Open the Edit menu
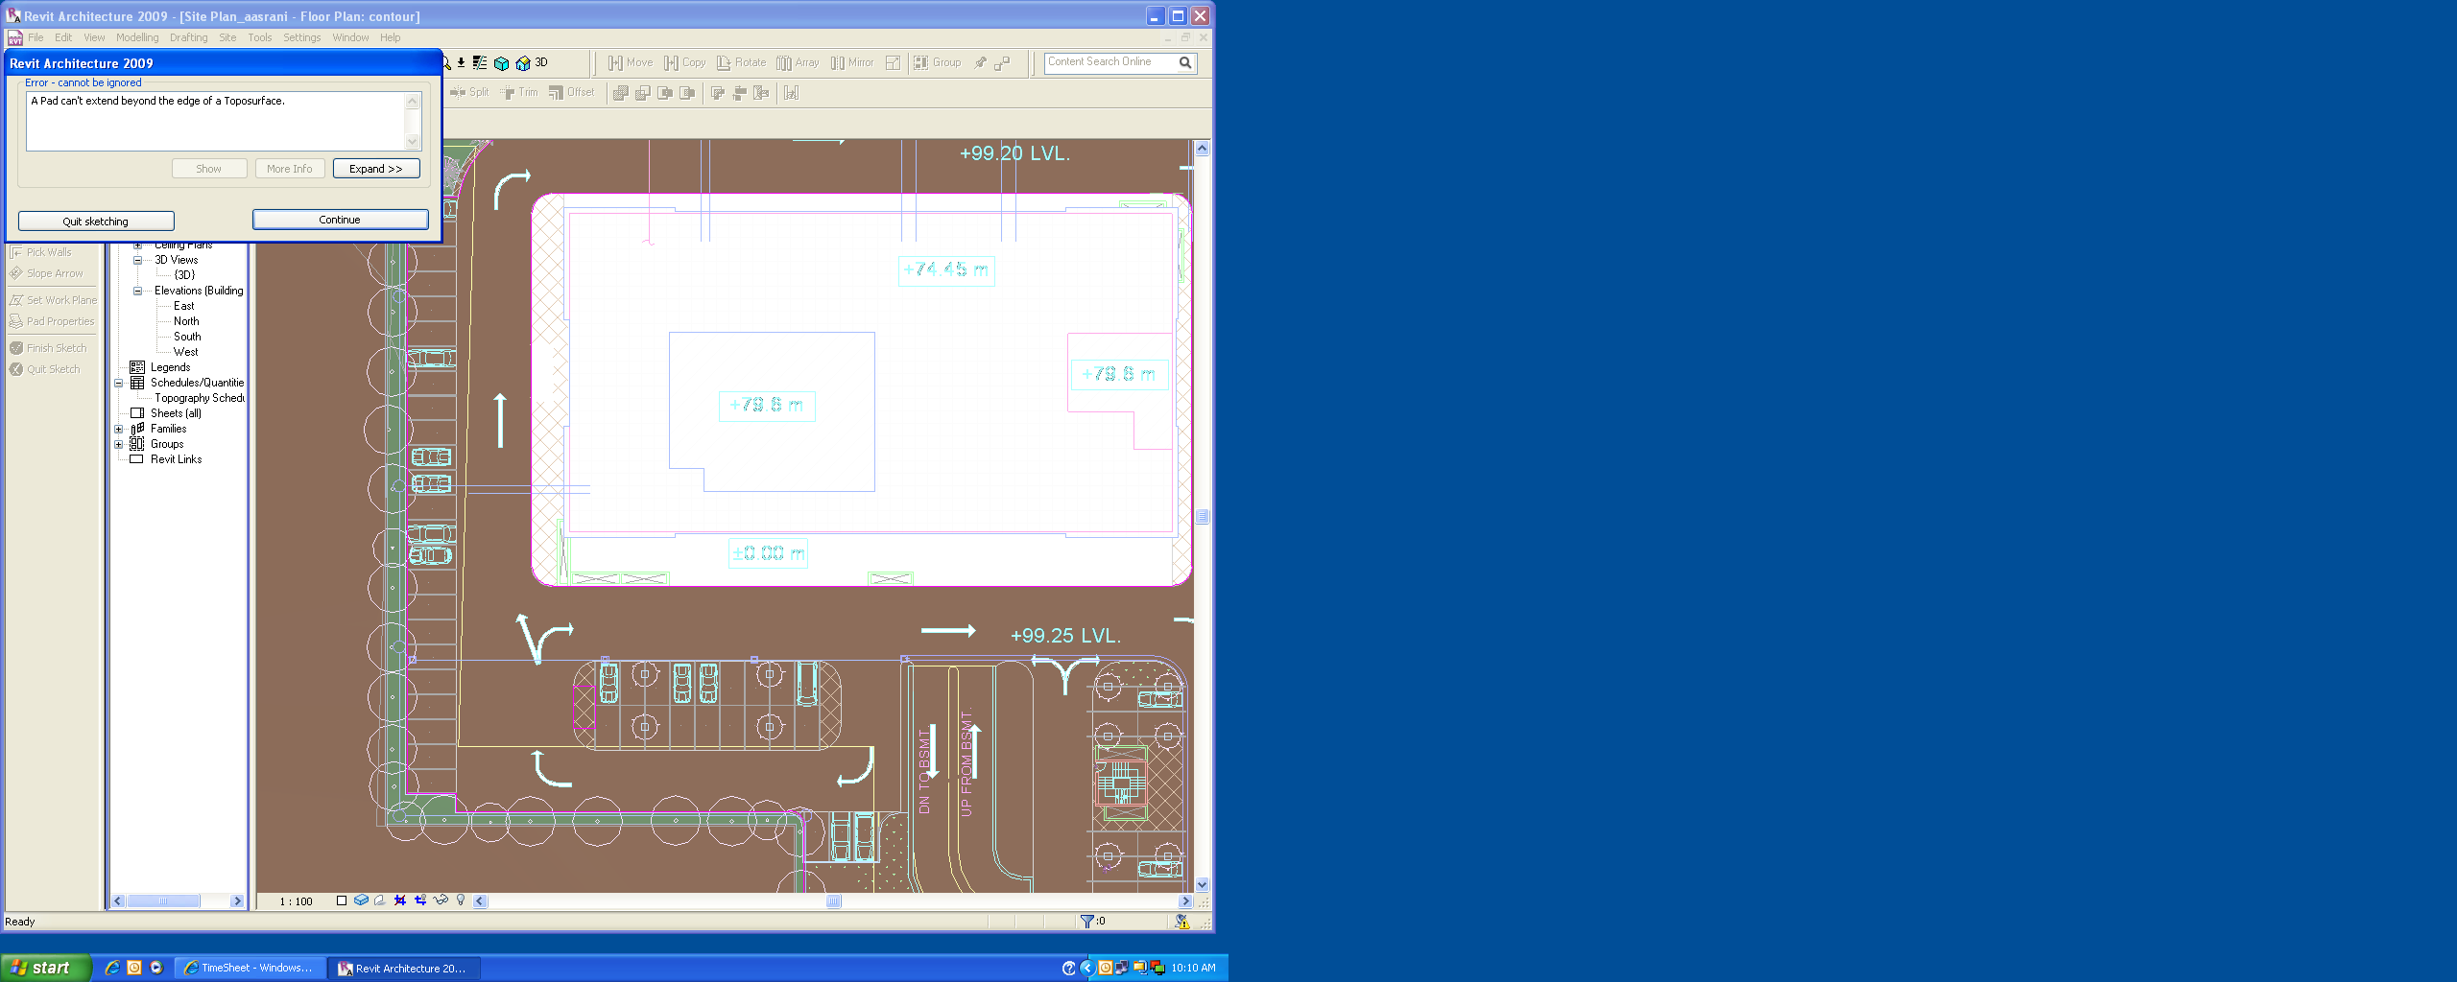Screen dimensions: 2457x982 click(x=63, y=38)
